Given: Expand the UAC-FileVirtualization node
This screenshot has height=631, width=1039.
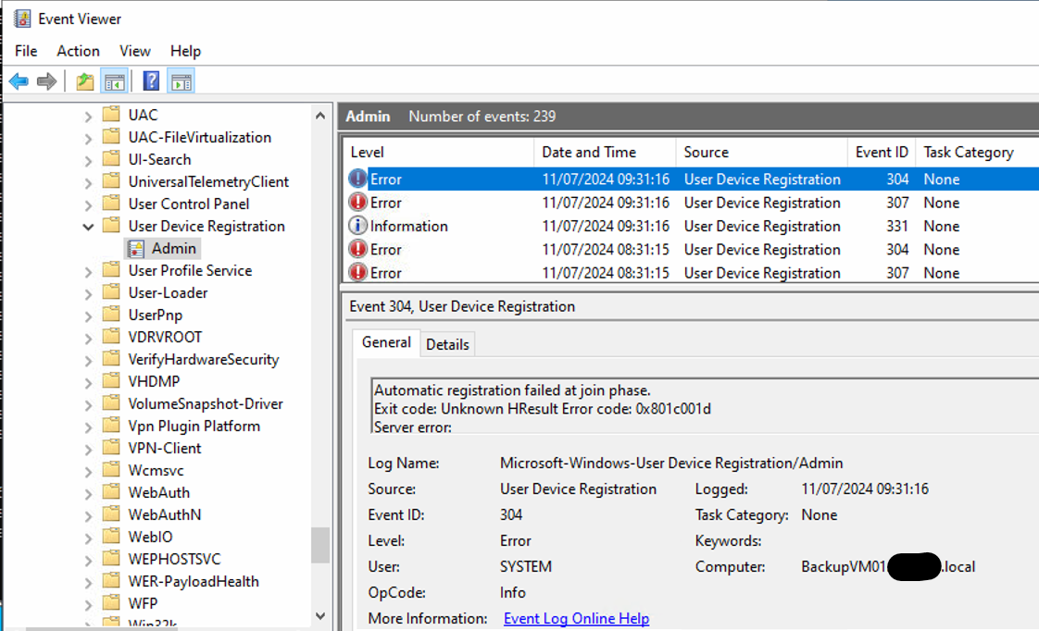Looking at the screenshot, I should point(88,138).
